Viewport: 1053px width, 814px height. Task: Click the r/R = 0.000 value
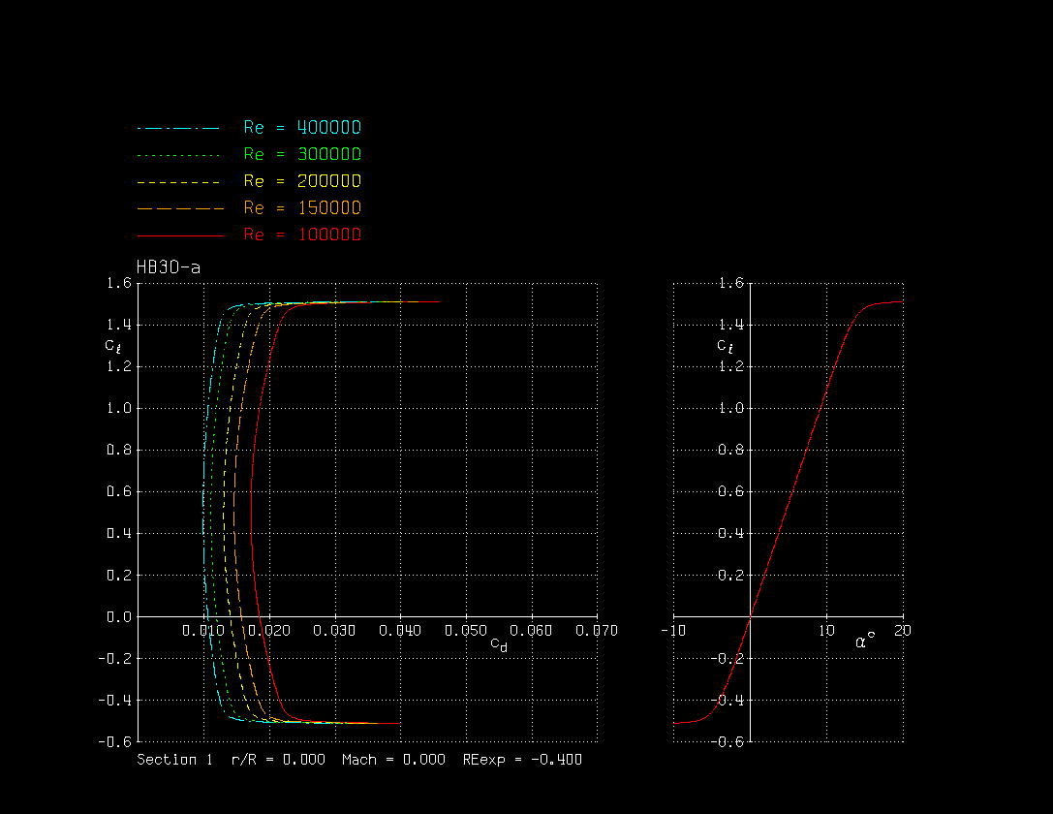[278, 760]
